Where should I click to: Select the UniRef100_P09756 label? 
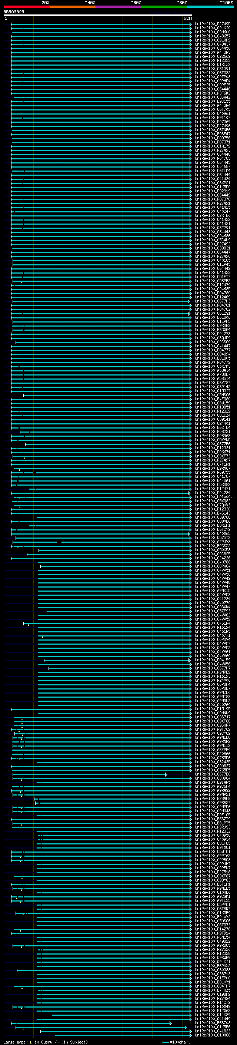(x=213, y=138)
